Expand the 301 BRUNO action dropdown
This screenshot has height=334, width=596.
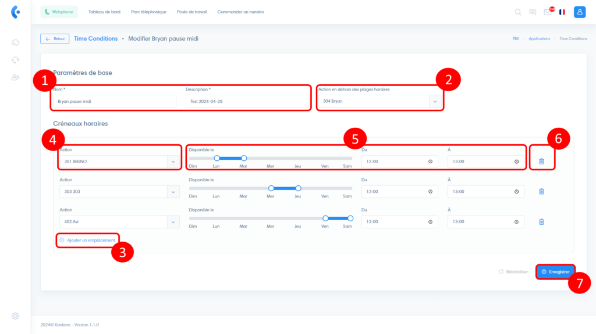173,161
